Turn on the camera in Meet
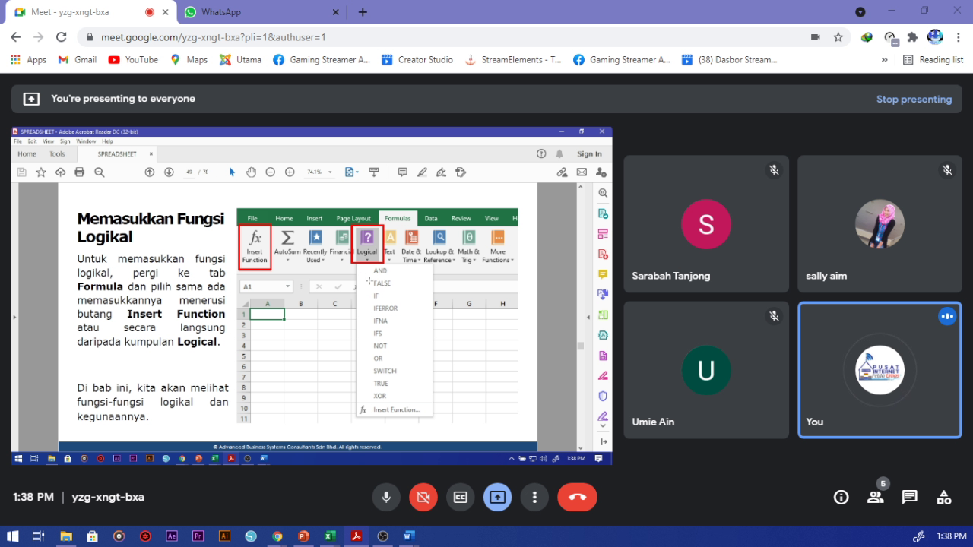The width and height of the screenshot is (973, 547). (x=423, y=497)
